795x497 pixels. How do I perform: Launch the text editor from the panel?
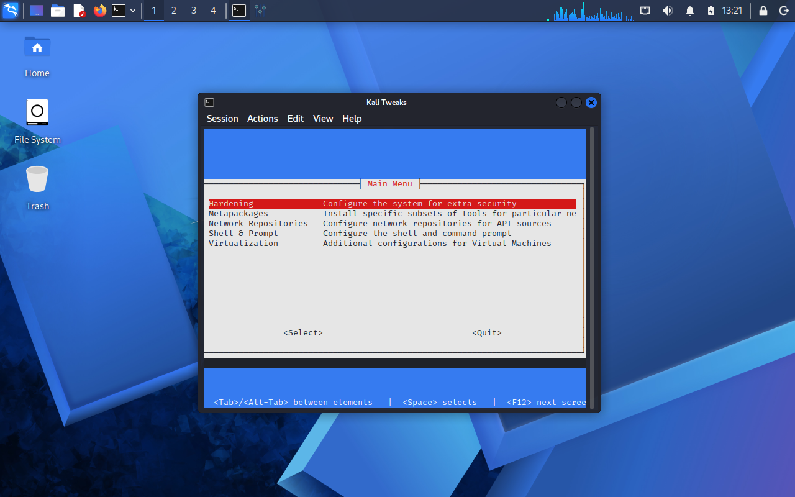point(79,11)
